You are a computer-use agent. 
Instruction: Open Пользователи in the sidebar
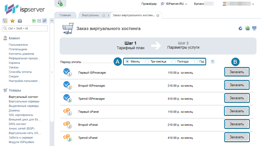[18, 45]
